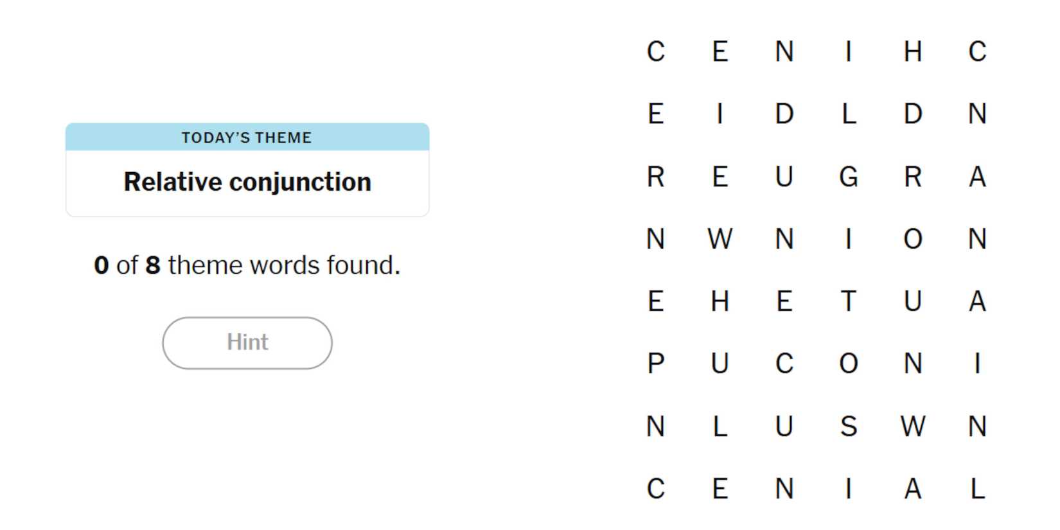Select the letter T in the grid

[x=849, y=301]
